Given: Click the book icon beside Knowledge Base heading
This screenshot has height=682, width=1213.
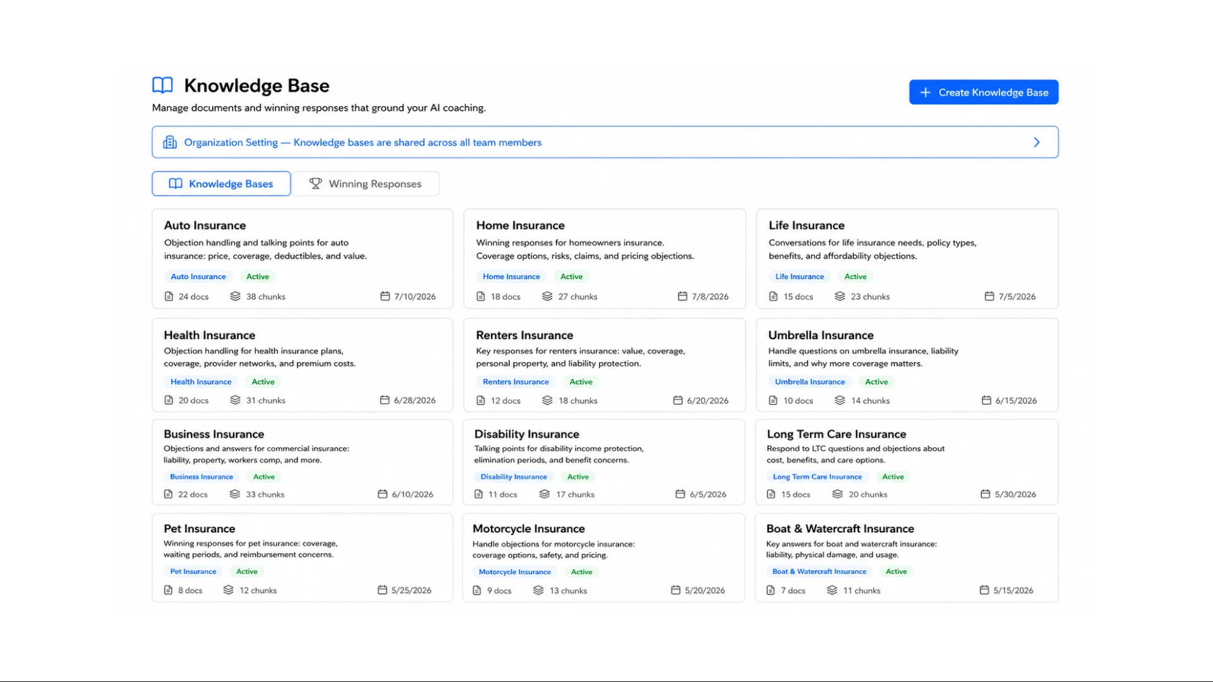Looking at the screenshot, I should pos(162,85).
